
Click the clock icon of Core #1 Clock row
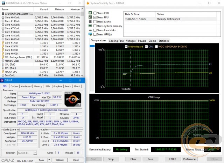[3, 21]
